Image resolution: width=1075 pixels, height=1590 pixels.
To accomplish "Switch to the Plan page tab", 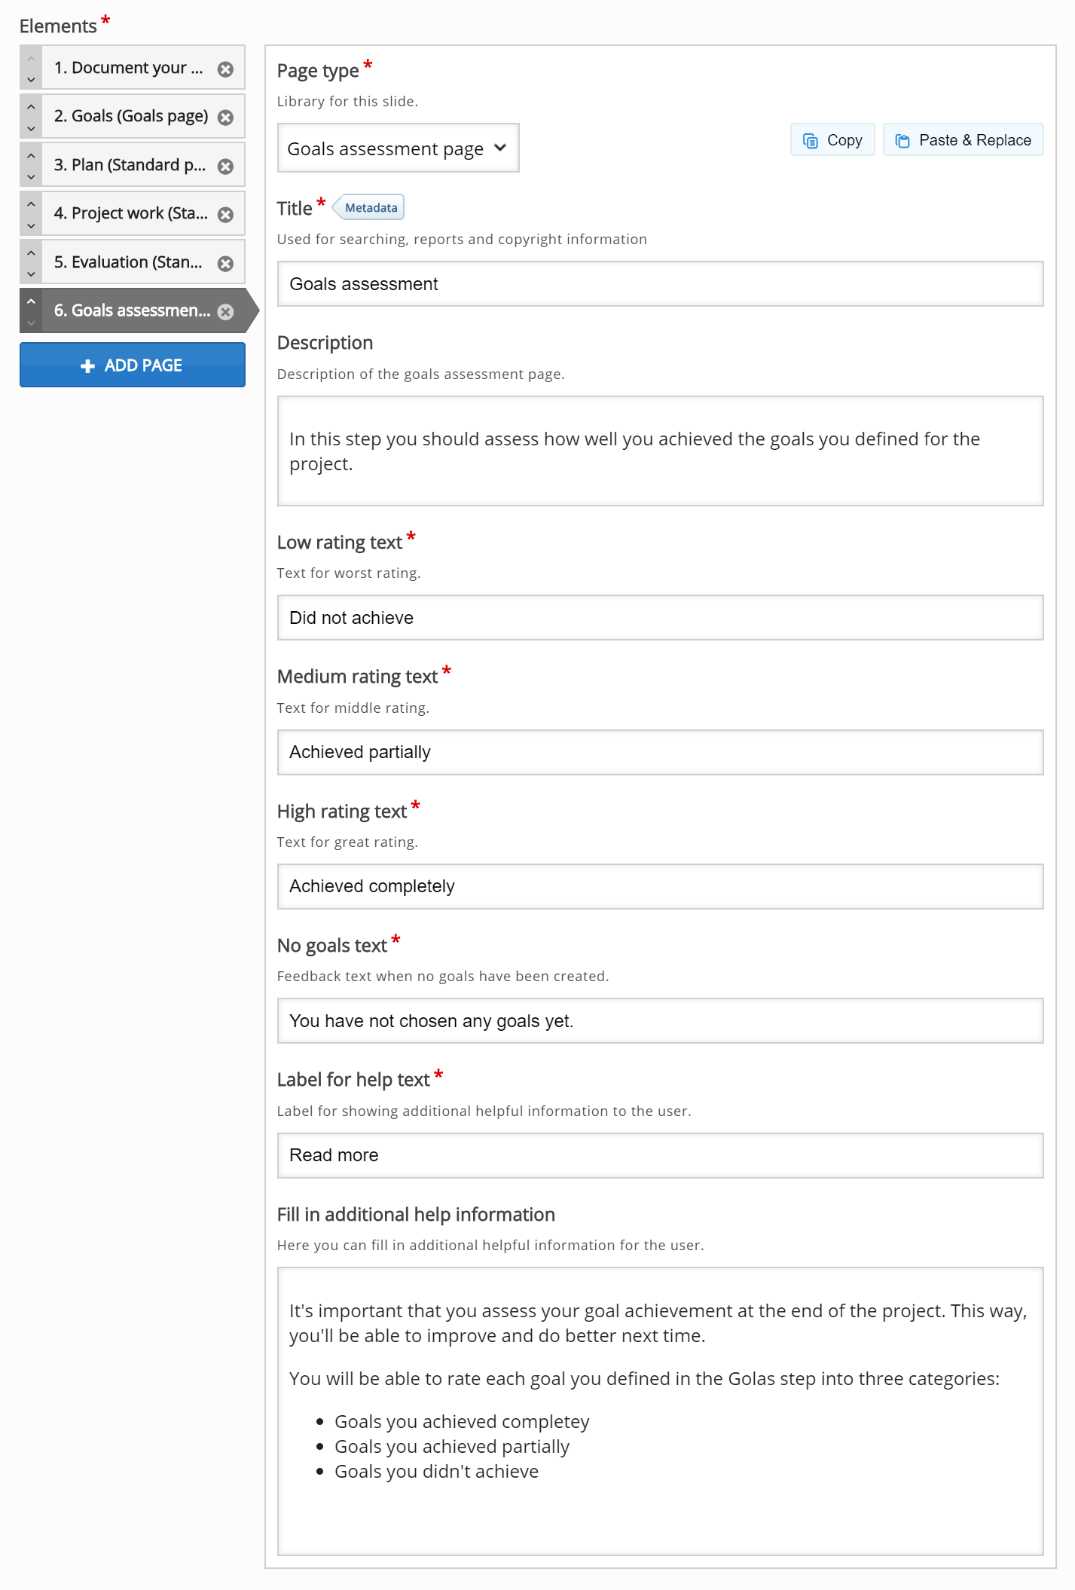I will 130,165.
